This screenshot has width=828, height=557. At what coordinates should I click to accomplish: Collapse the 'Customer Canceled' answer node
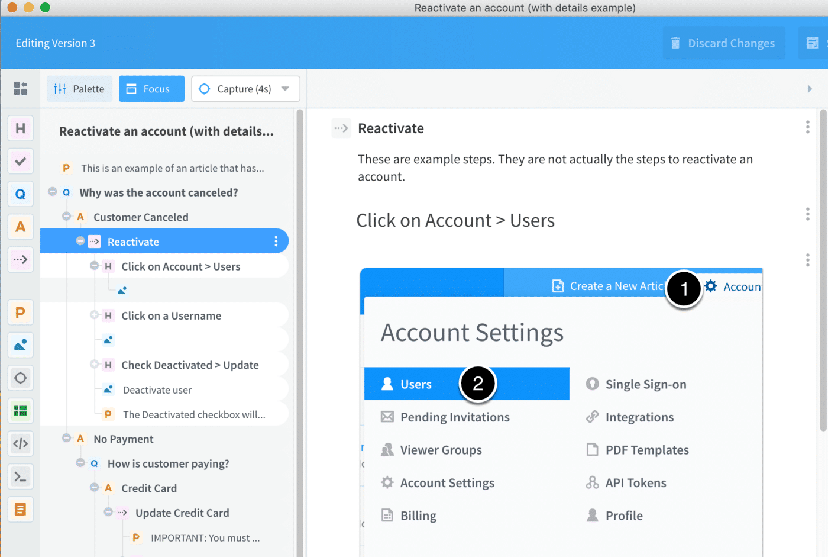pyautogui.click(x=66, y=217)
